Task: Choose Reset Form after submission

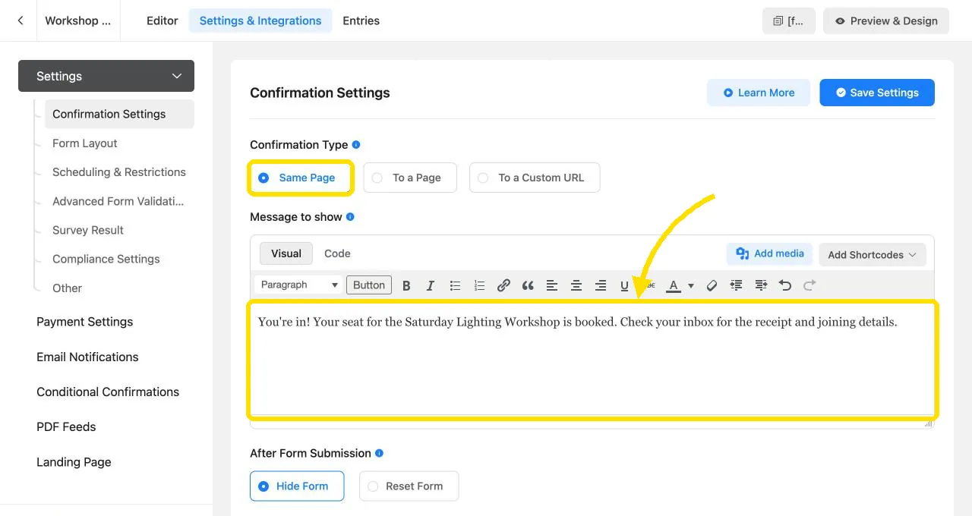Action: [409, 486]
